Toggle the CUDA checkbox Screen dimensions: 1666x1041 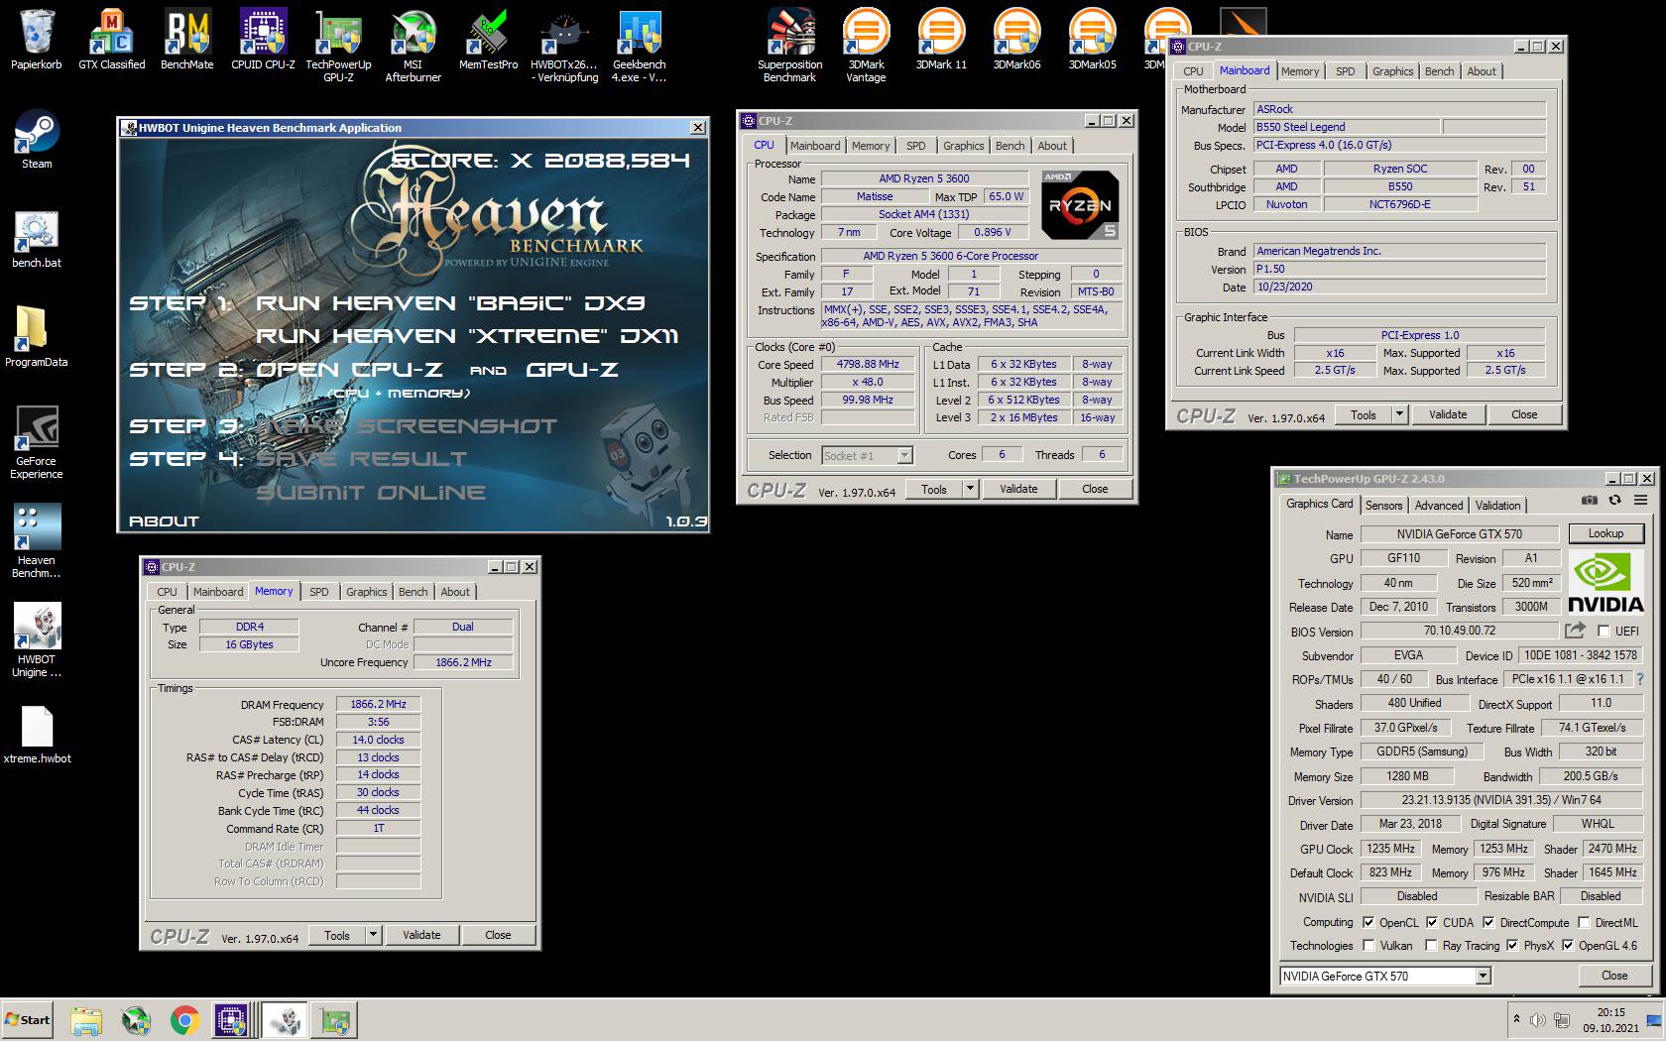[x=1432, y=922]
